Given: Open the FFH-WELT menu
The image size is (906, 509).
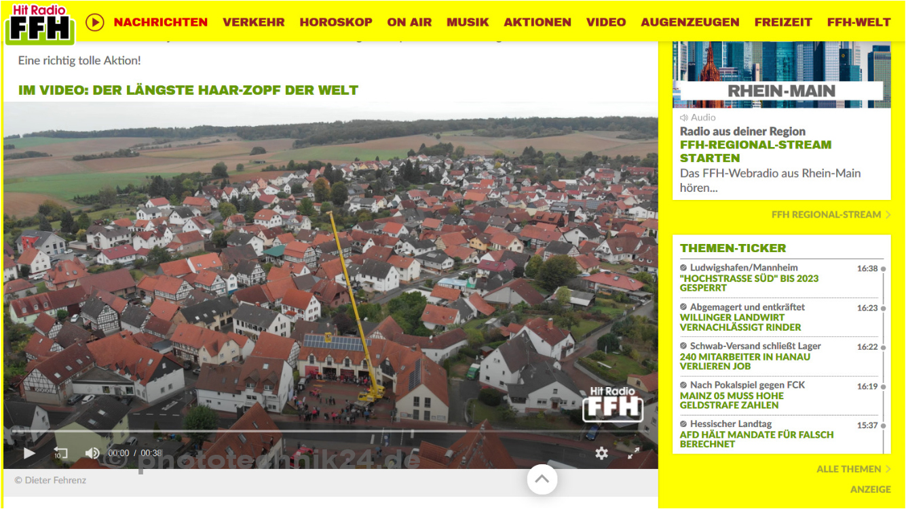Looking at the screenshot, I should (x=858, y=22).
